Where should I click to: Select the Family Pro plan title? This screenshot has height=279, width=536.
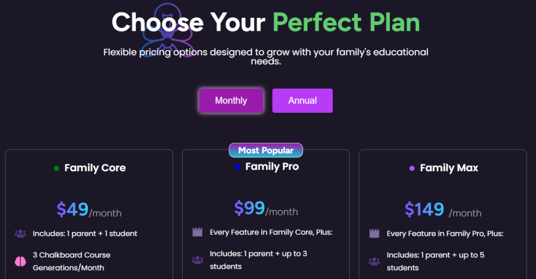272,167
